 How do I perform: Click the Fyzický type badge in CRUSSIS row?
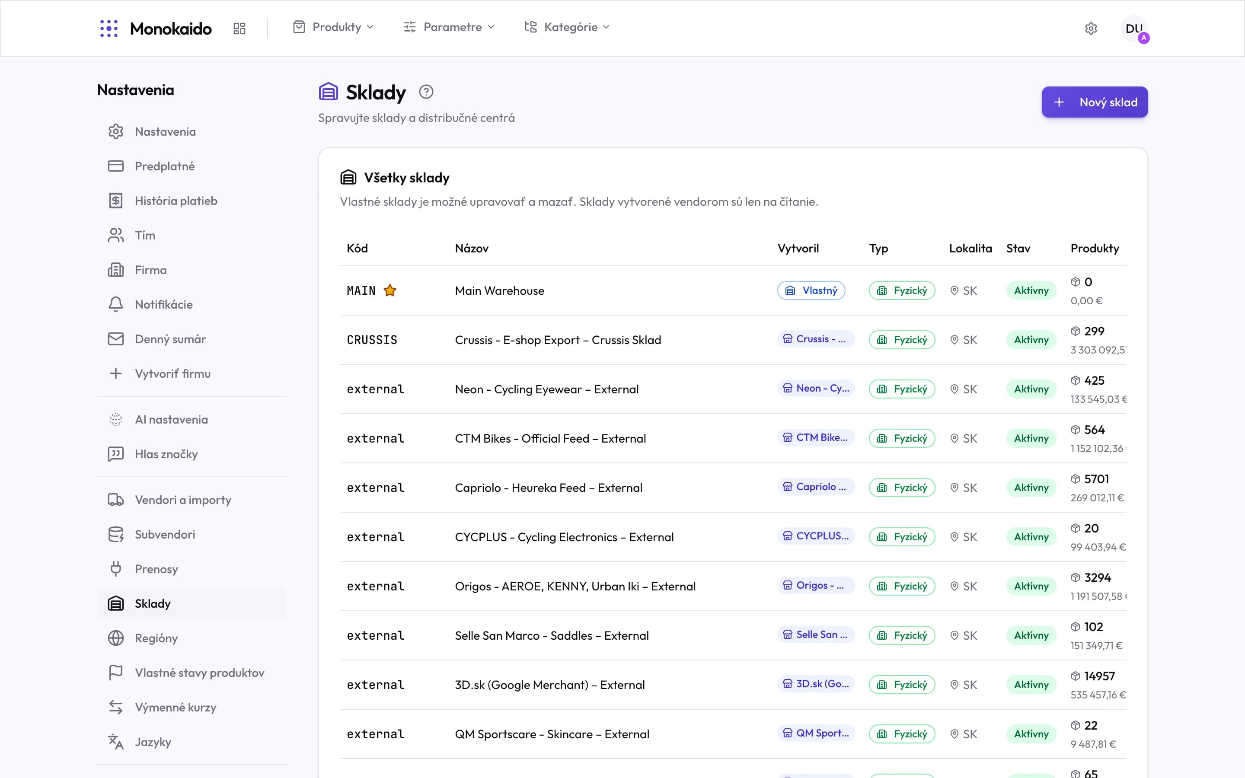coord(902,340)
